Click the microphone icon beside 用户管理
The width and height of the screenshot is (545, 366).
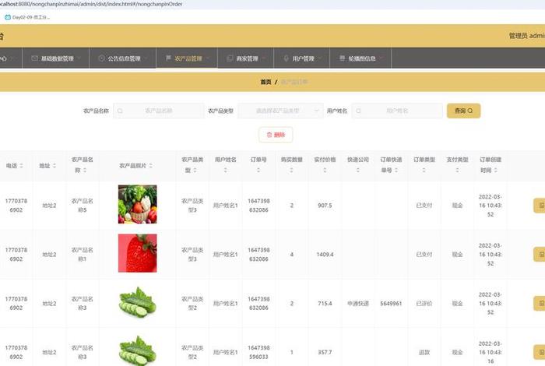286,58
